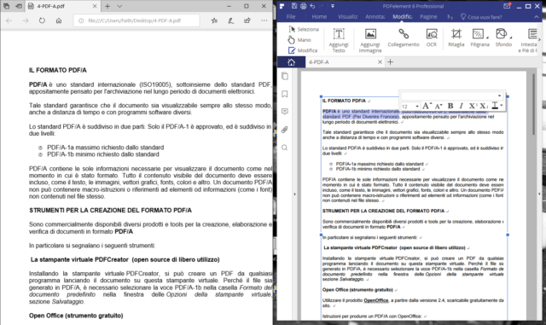The height and width of the screenshot is (325, 546).
Task: Click the set tabs aside icon in Edge
Action: pyautogui.click(x=19, y=6)
